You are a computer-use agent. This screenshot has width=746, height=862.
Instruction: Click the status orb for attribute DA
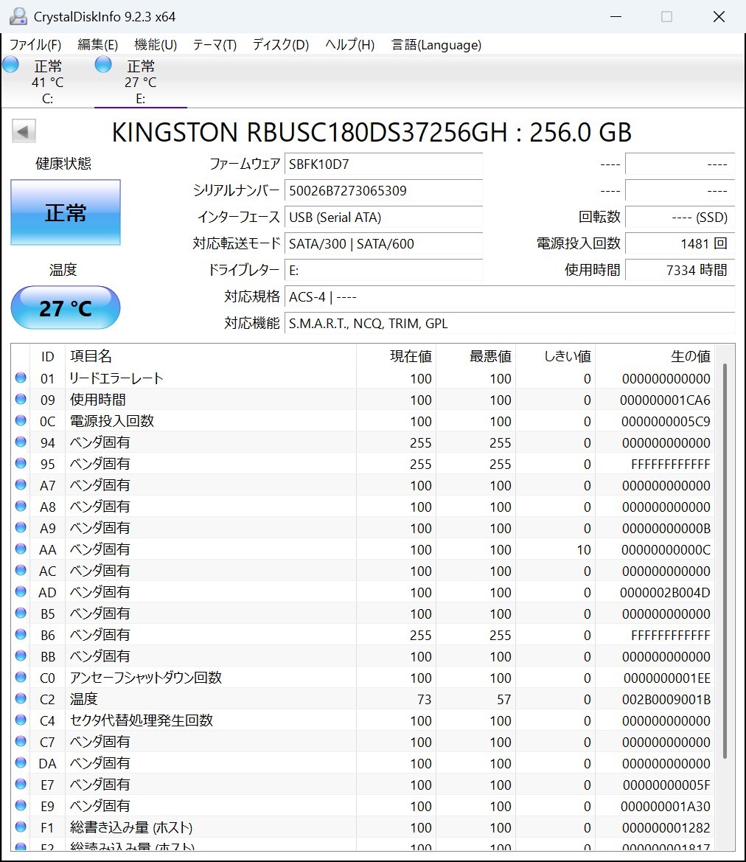click(x=21, y=762)
